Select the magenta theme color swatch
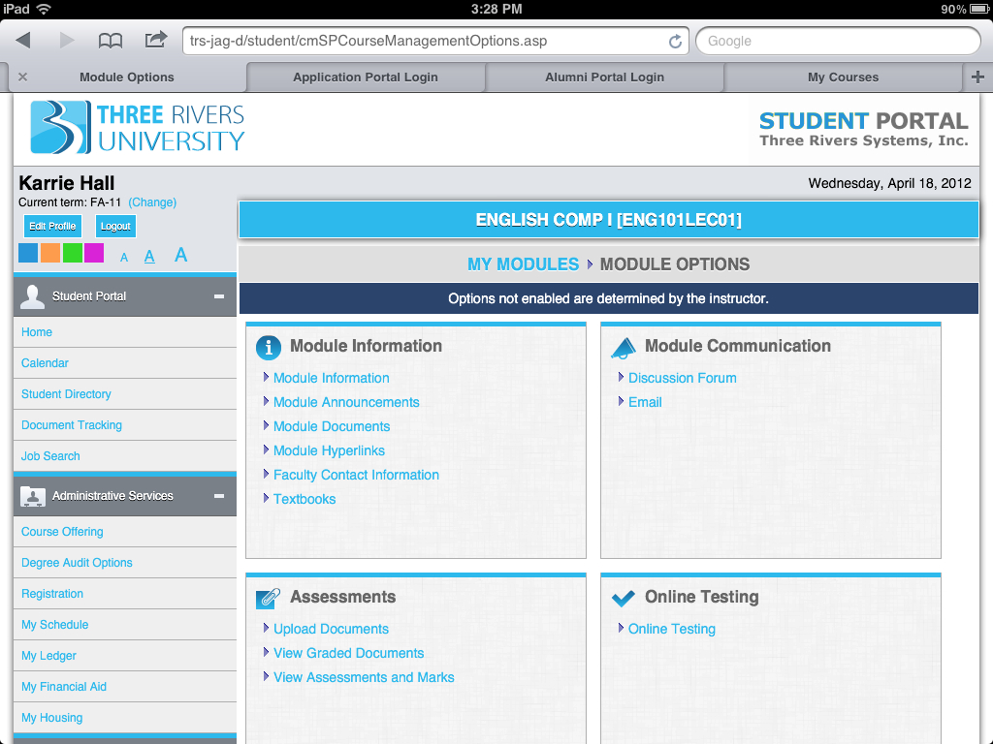The image size is (993, 744). [x=94, y=254]
